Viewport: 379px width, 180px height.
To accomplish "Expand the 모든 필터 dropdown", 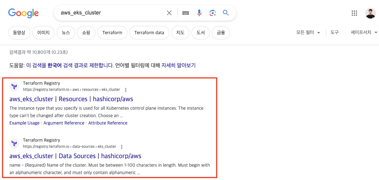I will pyautogui.click(x=308, y=33).
